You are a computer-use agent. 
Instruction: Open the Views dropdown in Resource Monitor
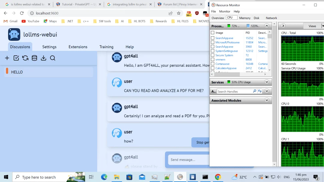[313, 26]
